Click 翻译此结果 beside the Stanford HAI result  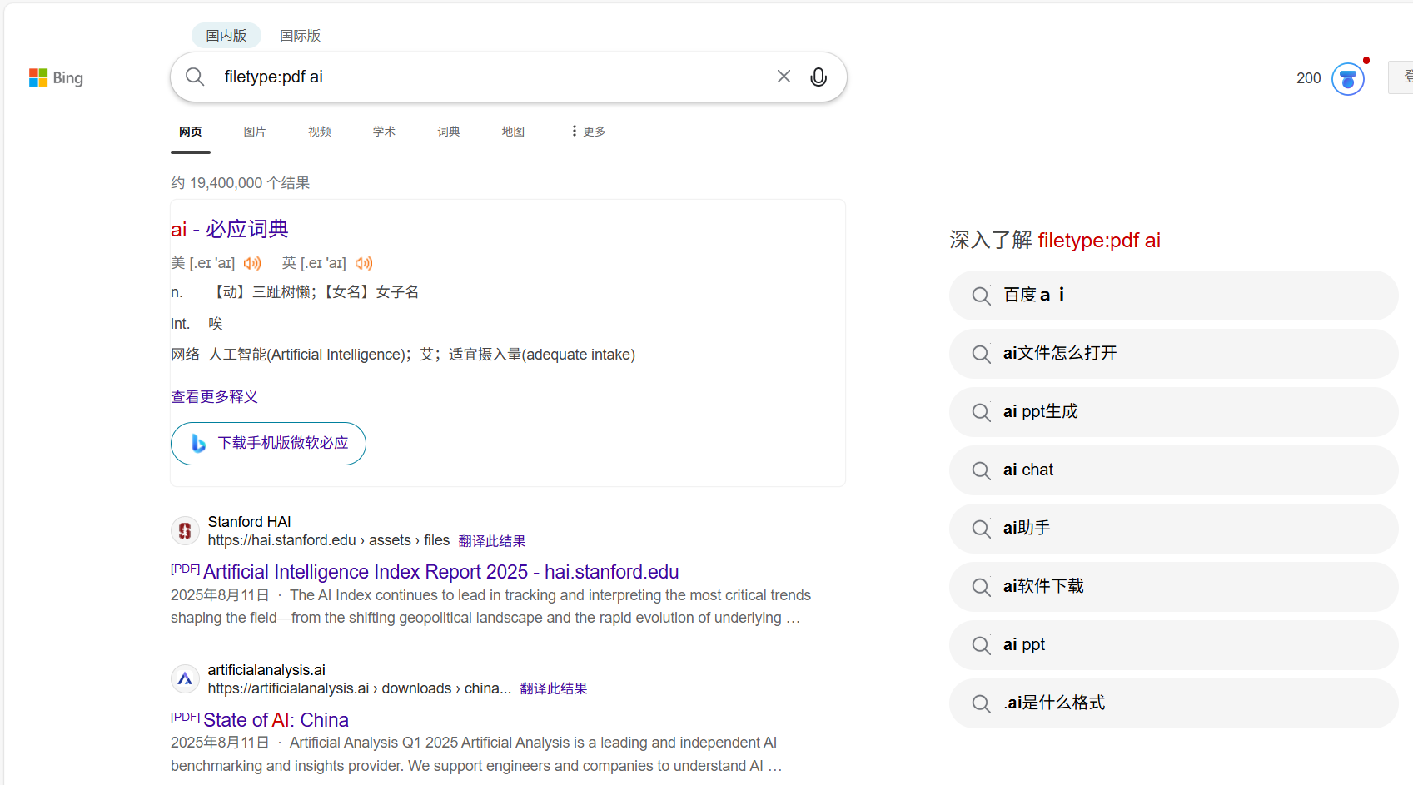pos(492,541)
